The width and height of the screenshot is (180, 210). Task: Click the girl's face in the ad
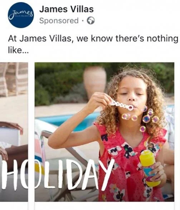[x=132, y=93]
